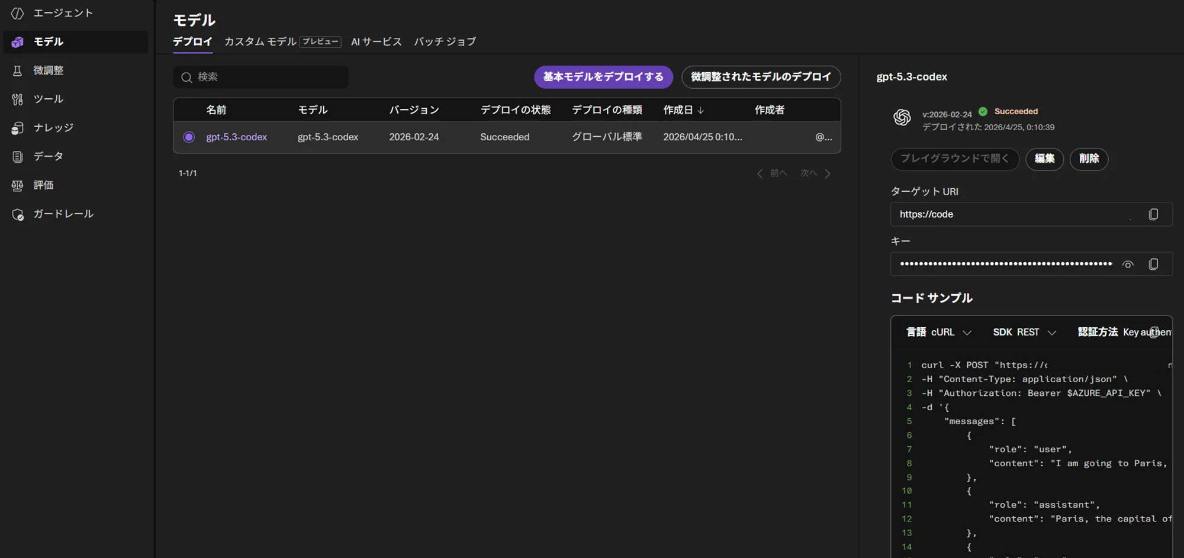Click the ツール sidebar icon
1184x558 pixels.
click(x=17, y=99)
